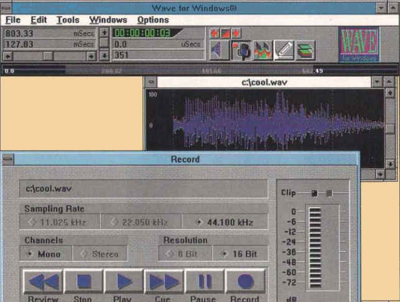Click the 803.33 mSecs value field
400x302 pixels.
(x=50, y=33)
